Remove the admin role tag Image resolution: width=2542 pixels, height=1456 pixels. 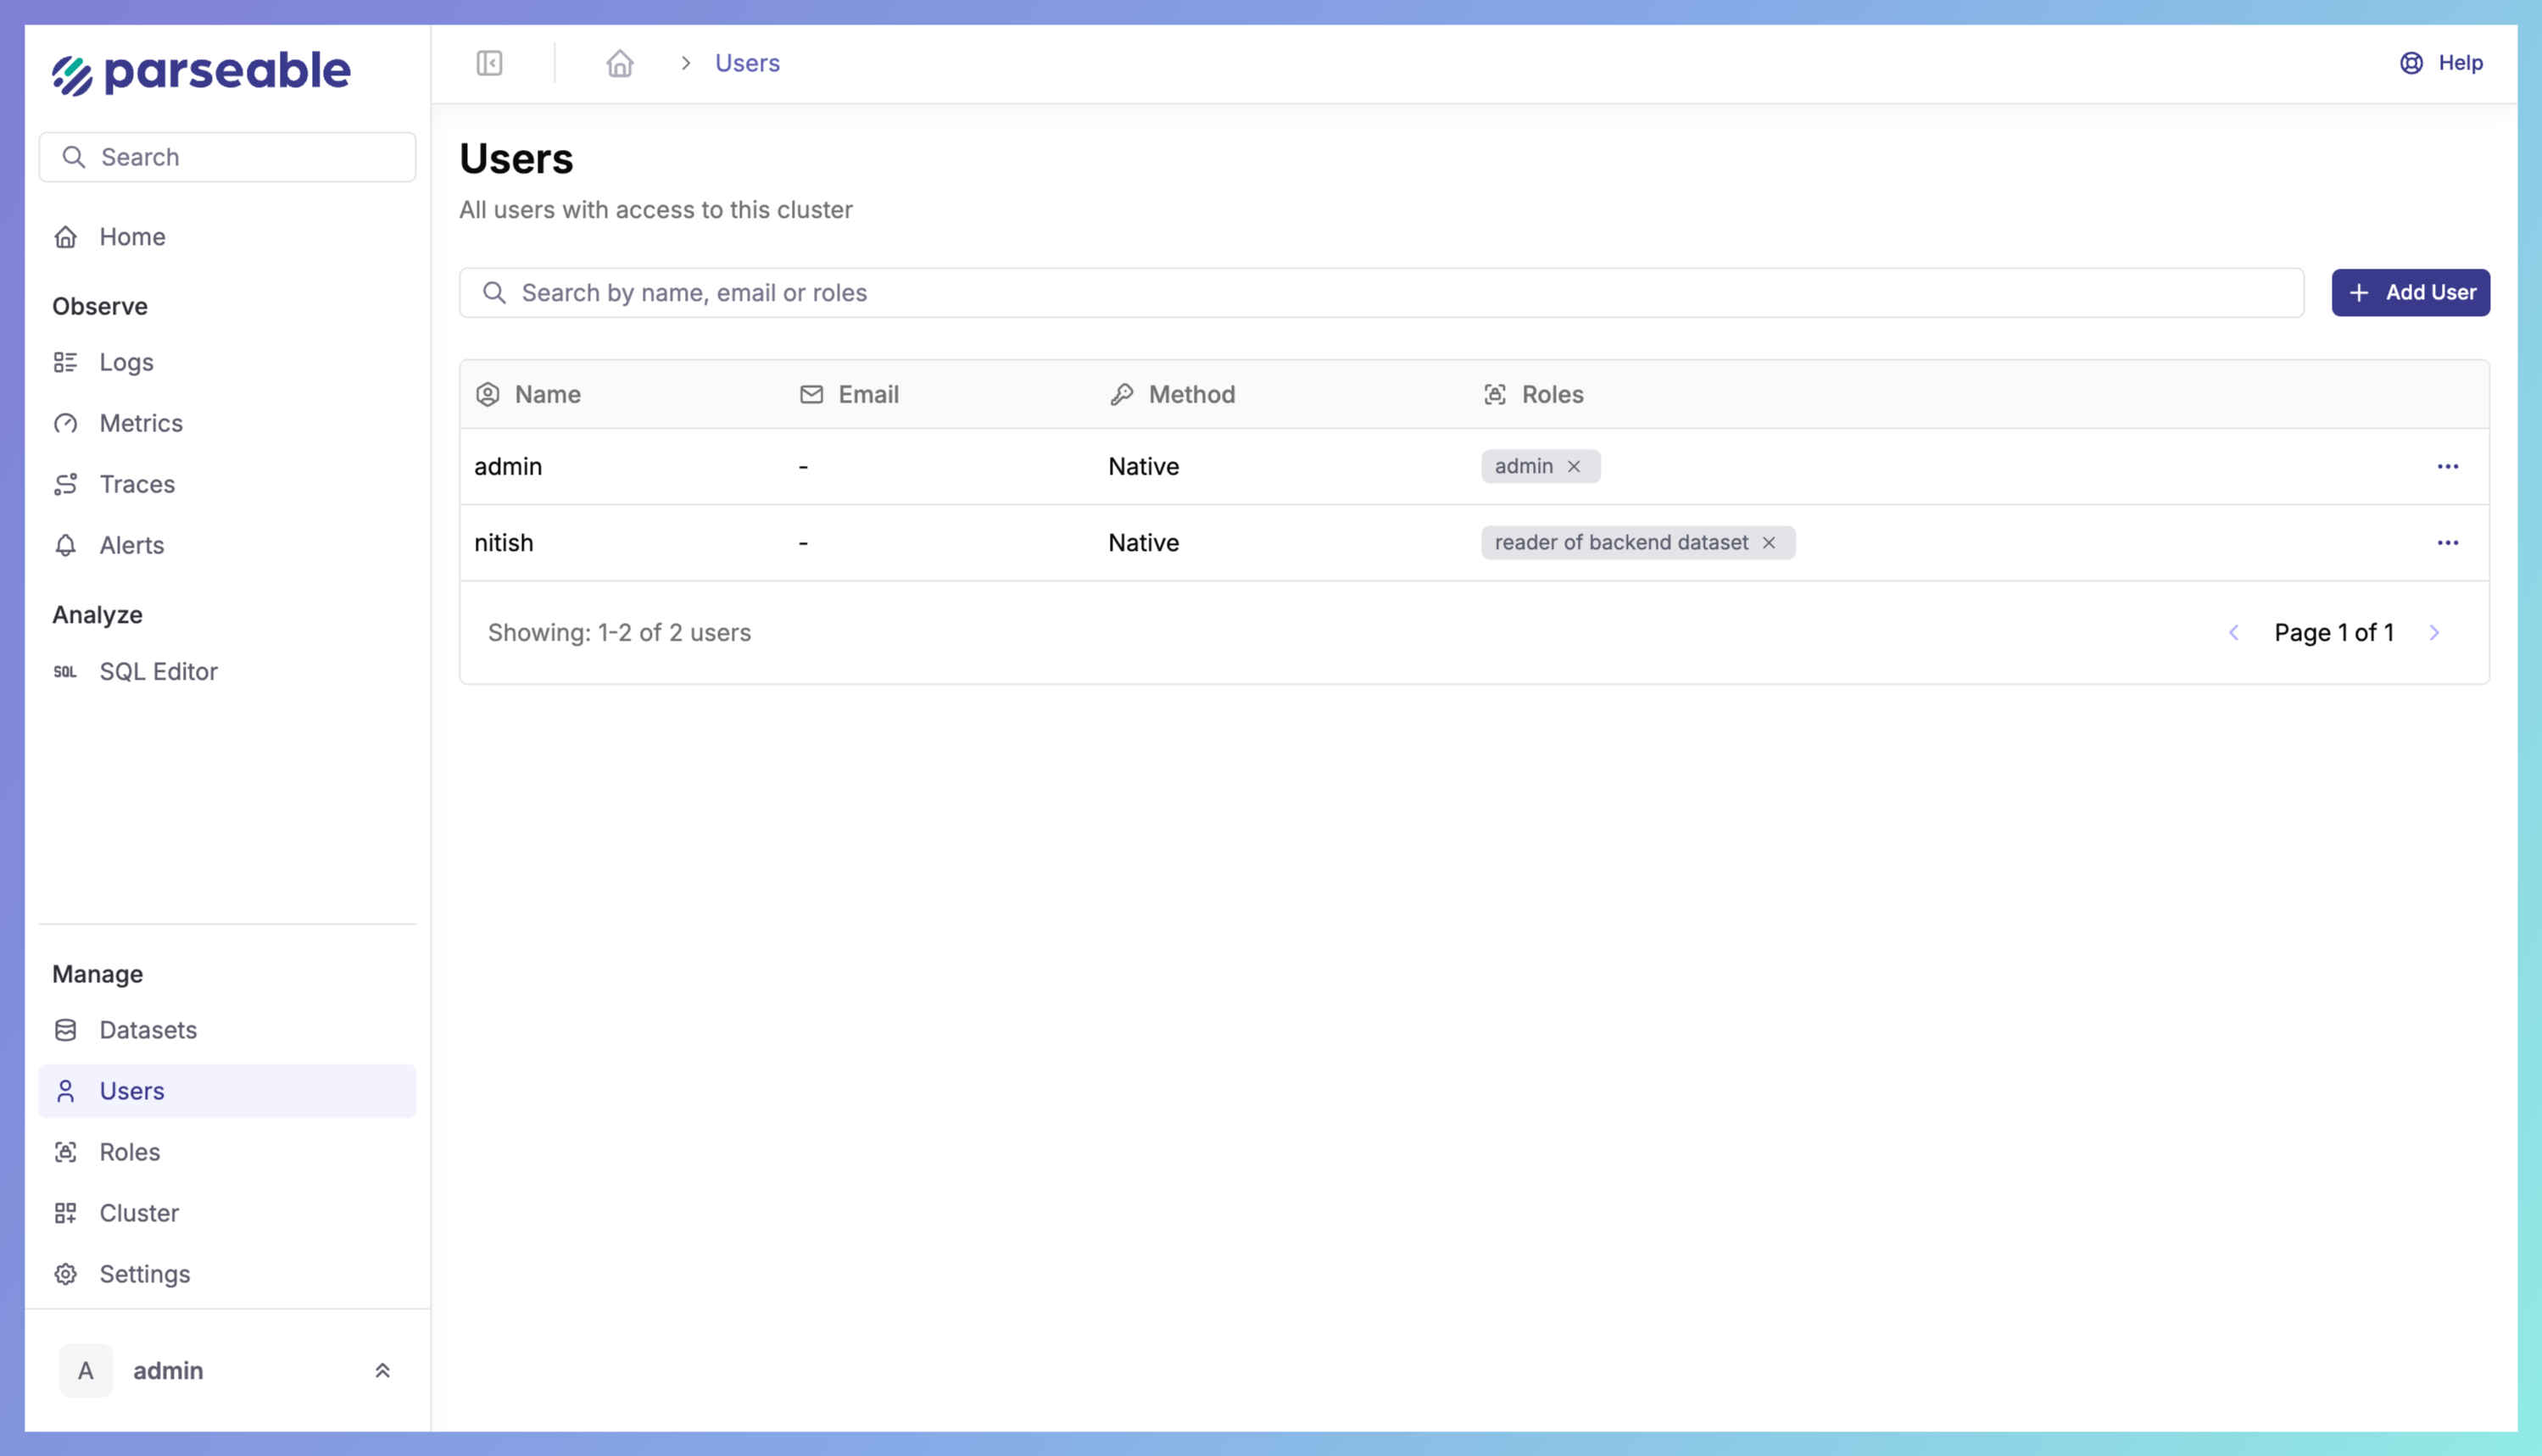click(x=1574, y=466)
